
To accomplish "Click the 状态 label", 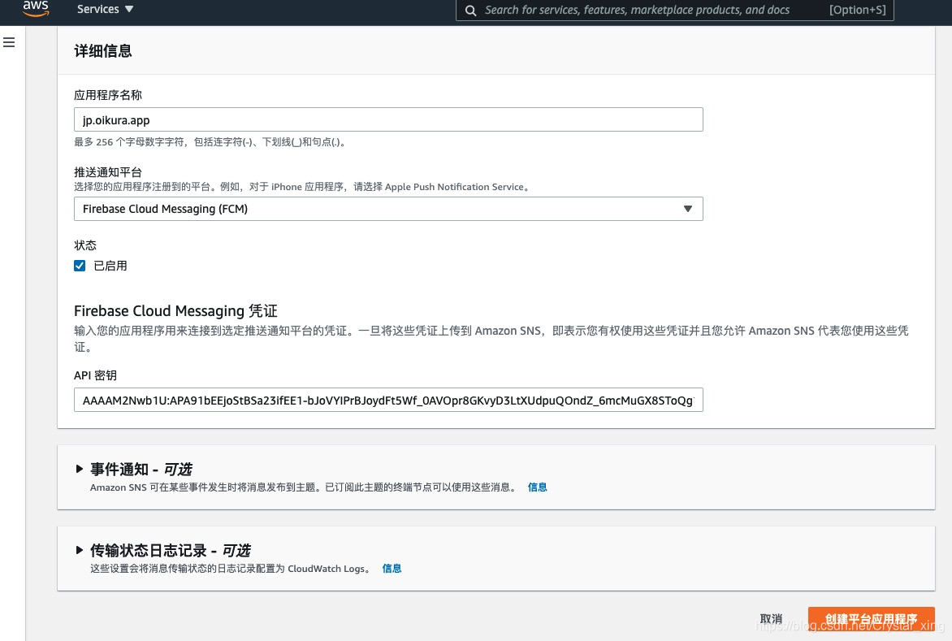I will pyautogui.click(x=85, y=245).
